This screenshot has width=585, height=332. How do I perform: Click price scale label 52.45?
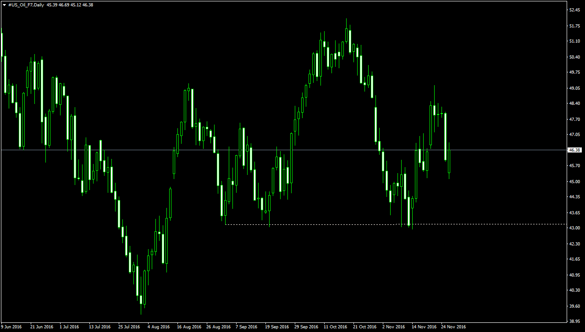(x=574, y=10)
